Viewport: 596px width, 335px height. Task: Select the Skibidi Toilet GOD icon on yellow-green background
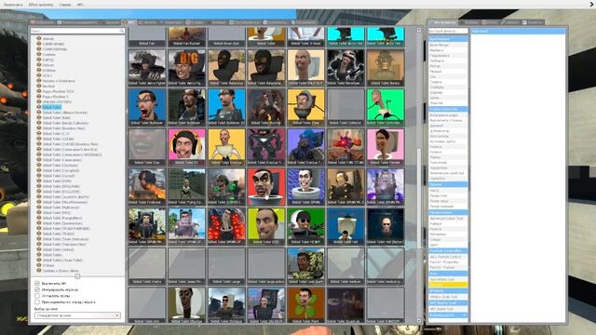pyautogui.click(x=265, y=226)
